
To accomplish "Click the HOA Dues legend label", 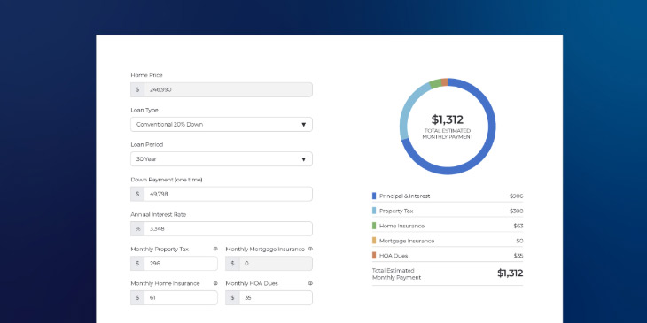I will pos(394,256).
